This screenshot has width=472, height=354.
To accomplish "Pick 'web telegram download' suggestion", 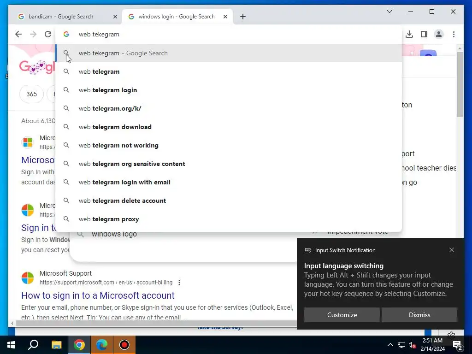I will (x=229, y=127).
